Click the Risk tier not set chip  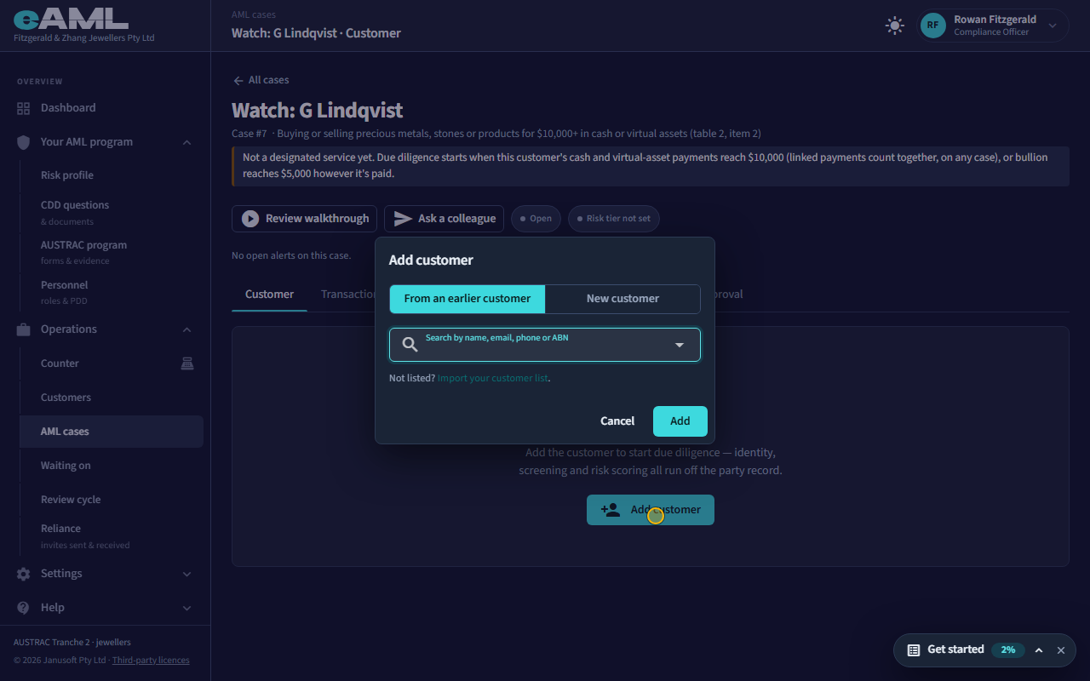tap(614, 219)
